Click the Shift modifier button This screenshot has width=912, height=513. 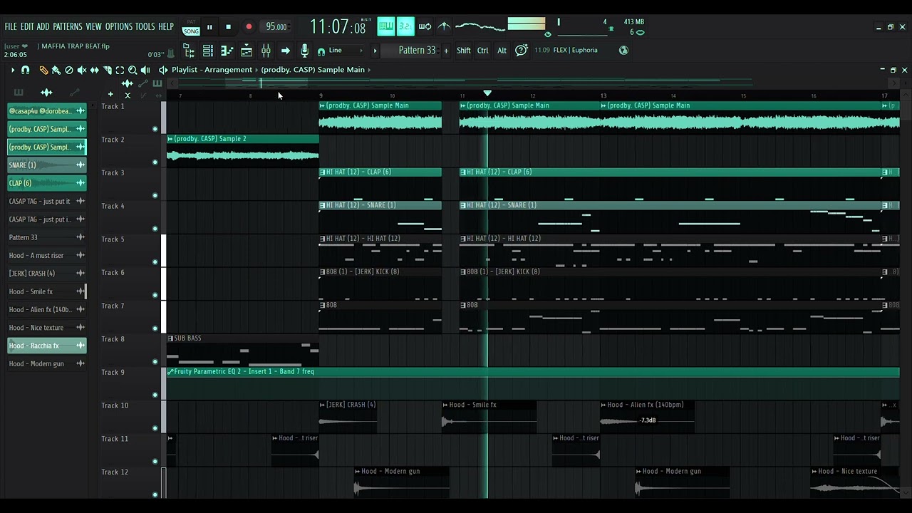(x=464, y=51)
